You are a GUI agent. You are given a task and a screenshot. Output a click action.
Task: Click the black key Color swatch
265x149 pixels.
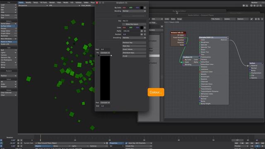(x=142, y=28)
